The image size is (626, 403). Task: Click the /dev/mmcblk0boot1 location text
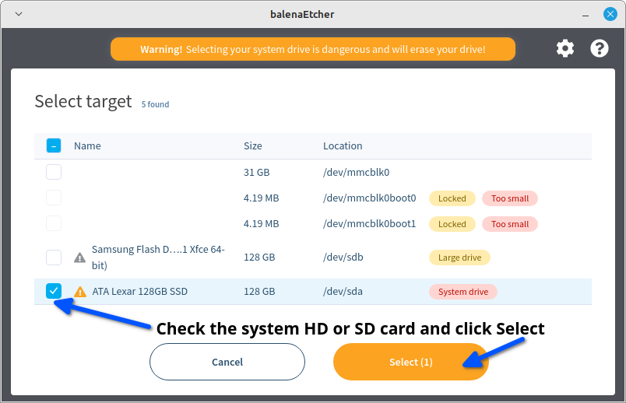pyautogui.click(x=369, y=224)
